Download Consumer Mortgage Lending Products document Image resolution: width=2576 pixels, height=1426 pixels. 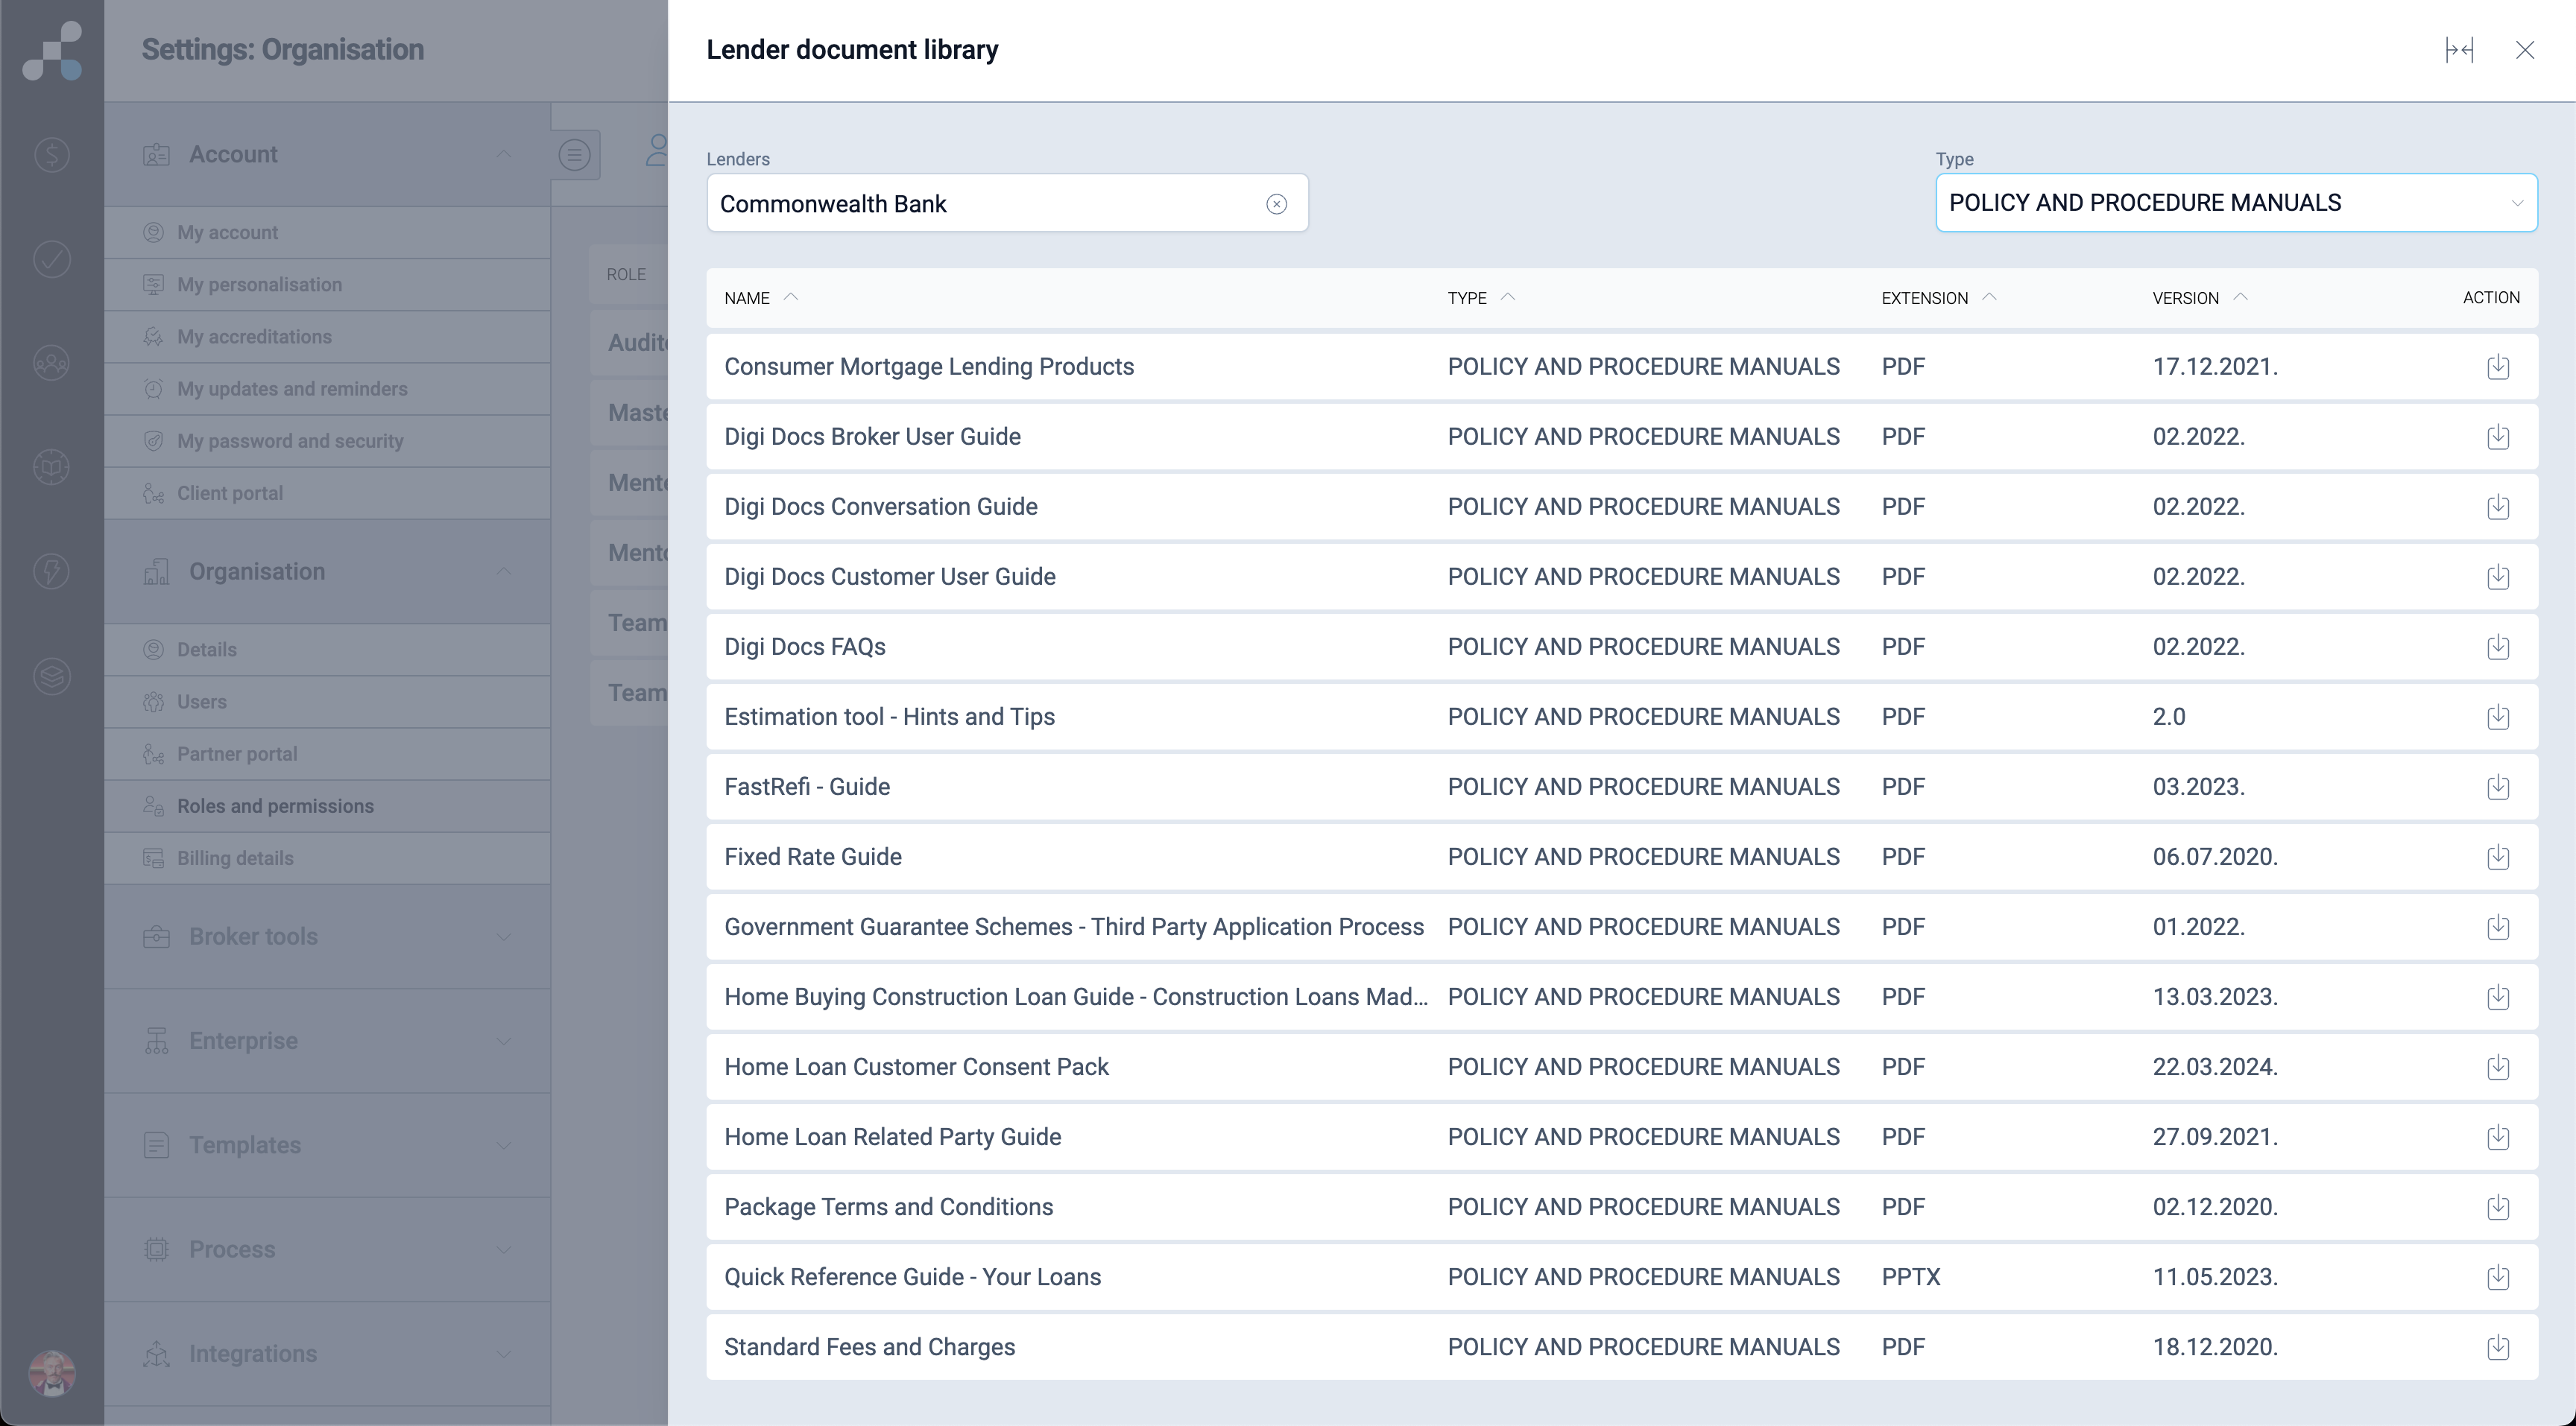coord(2497,367)
